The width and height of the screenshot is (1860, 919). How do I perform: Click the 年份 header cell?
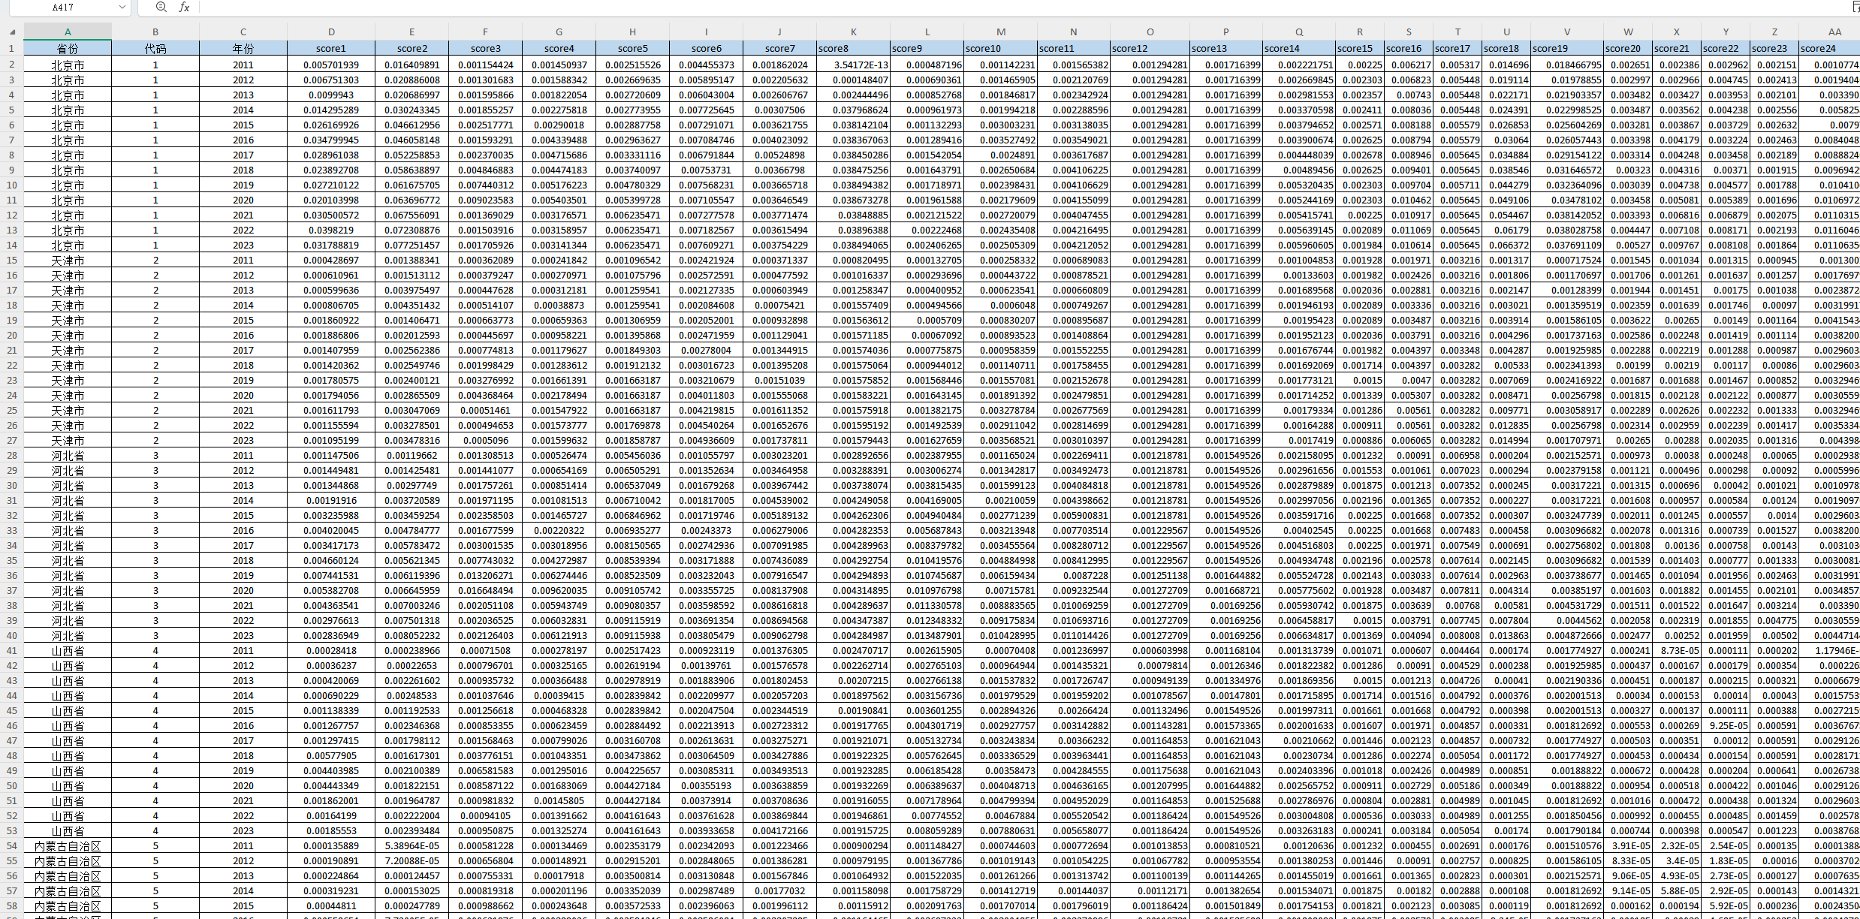point(243,48)
